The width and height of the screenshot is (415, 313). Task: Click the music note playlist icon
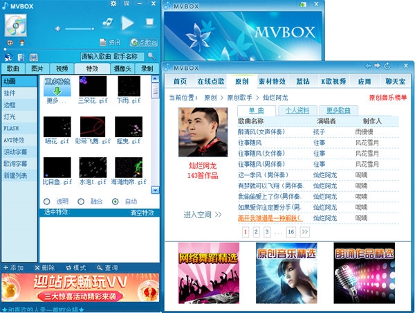click(x=107, y=22)
